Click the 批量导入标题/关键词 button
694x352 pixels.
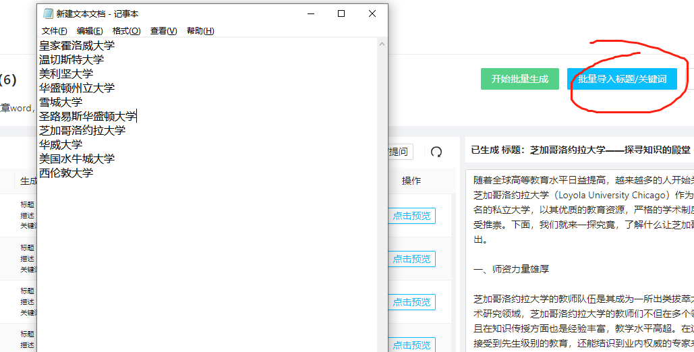click(622, 79)
